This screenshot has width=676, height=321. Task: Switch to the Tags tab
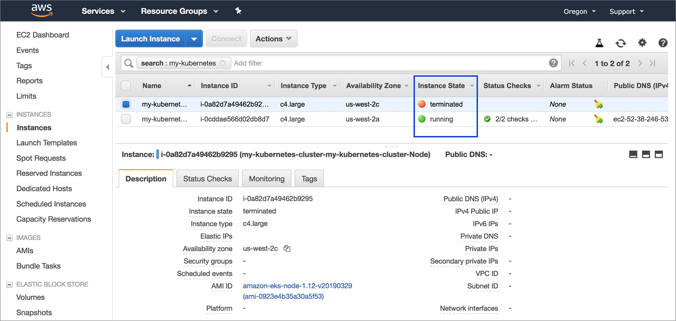coord(309,179)
